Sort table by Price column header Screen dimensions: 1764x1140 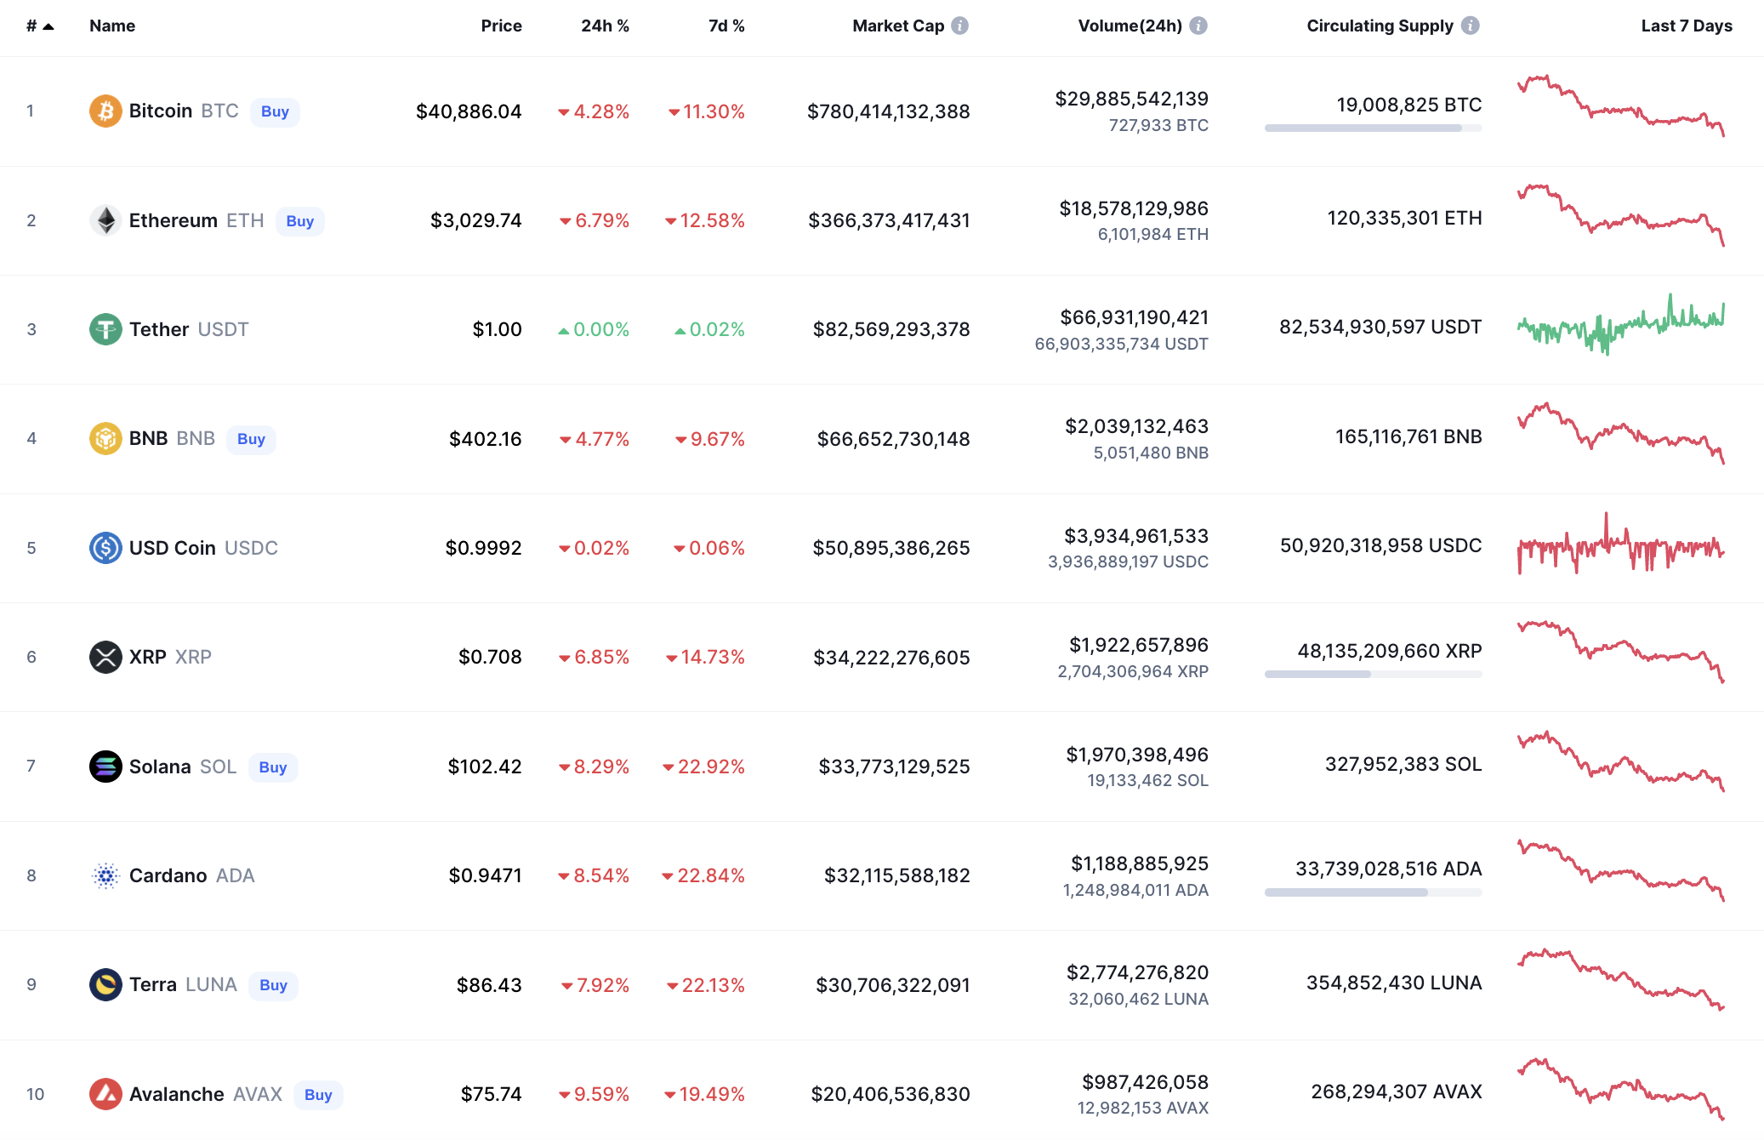point(501,26)
